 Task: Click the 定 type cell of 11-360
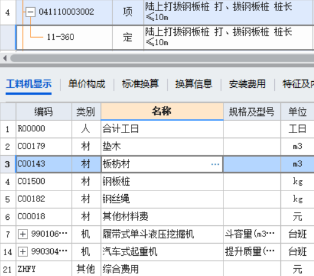[x=128, y=37]
